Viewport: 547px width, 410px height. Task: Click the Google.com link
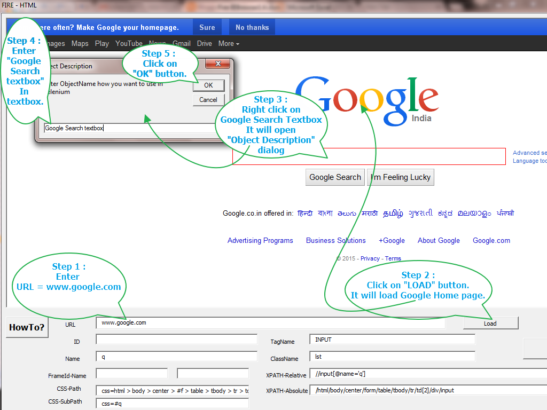(x=491, y=241)
